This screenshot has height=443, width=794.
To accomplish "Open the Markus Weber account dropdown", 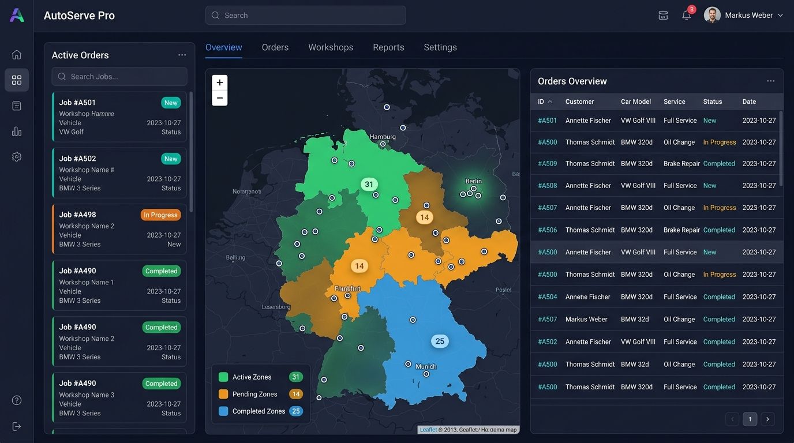I will [x=744, y=14].
